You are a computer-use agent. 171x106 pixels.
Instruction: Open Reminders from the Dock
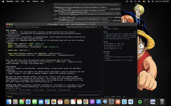point(73,102)
